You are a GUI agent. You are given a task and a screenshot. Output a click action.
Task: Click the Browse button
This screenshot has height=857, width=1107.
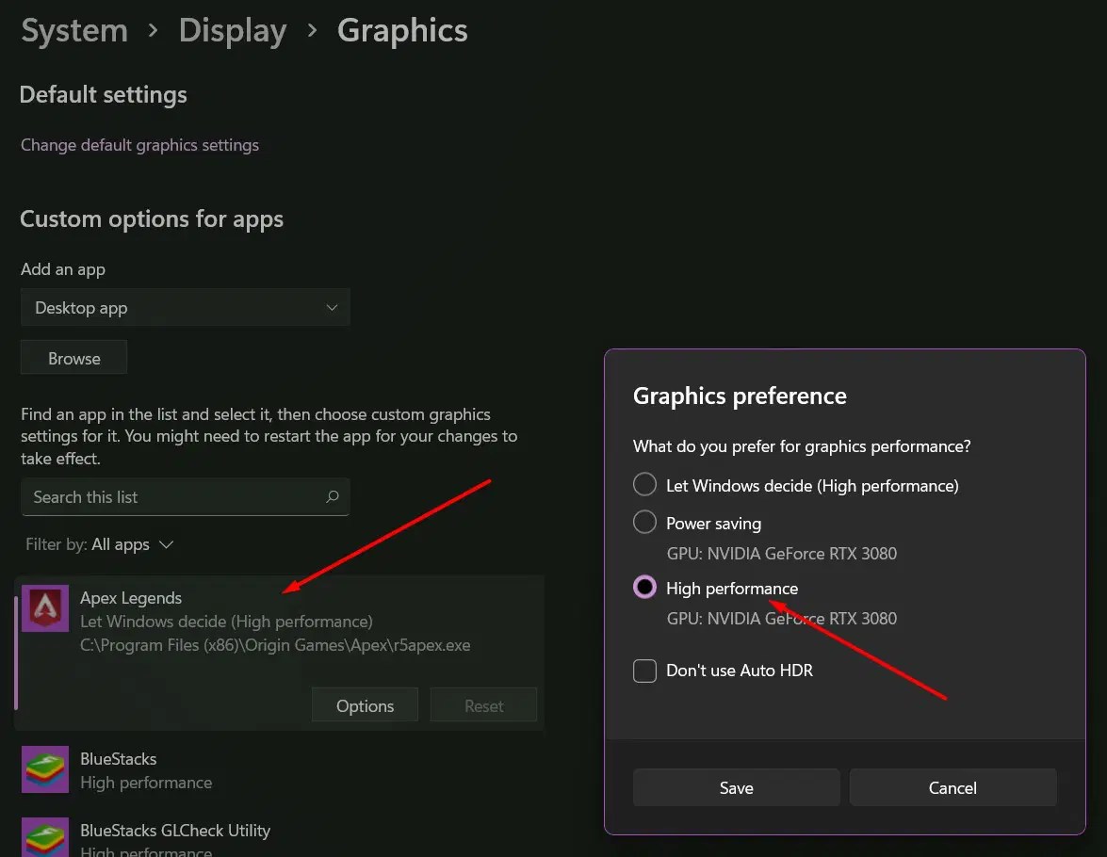73,357
